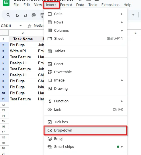The width and height of the screenshot is (141, 155).
Task: Click the Columns icon in Insert menu
Action: coord(50,30)
